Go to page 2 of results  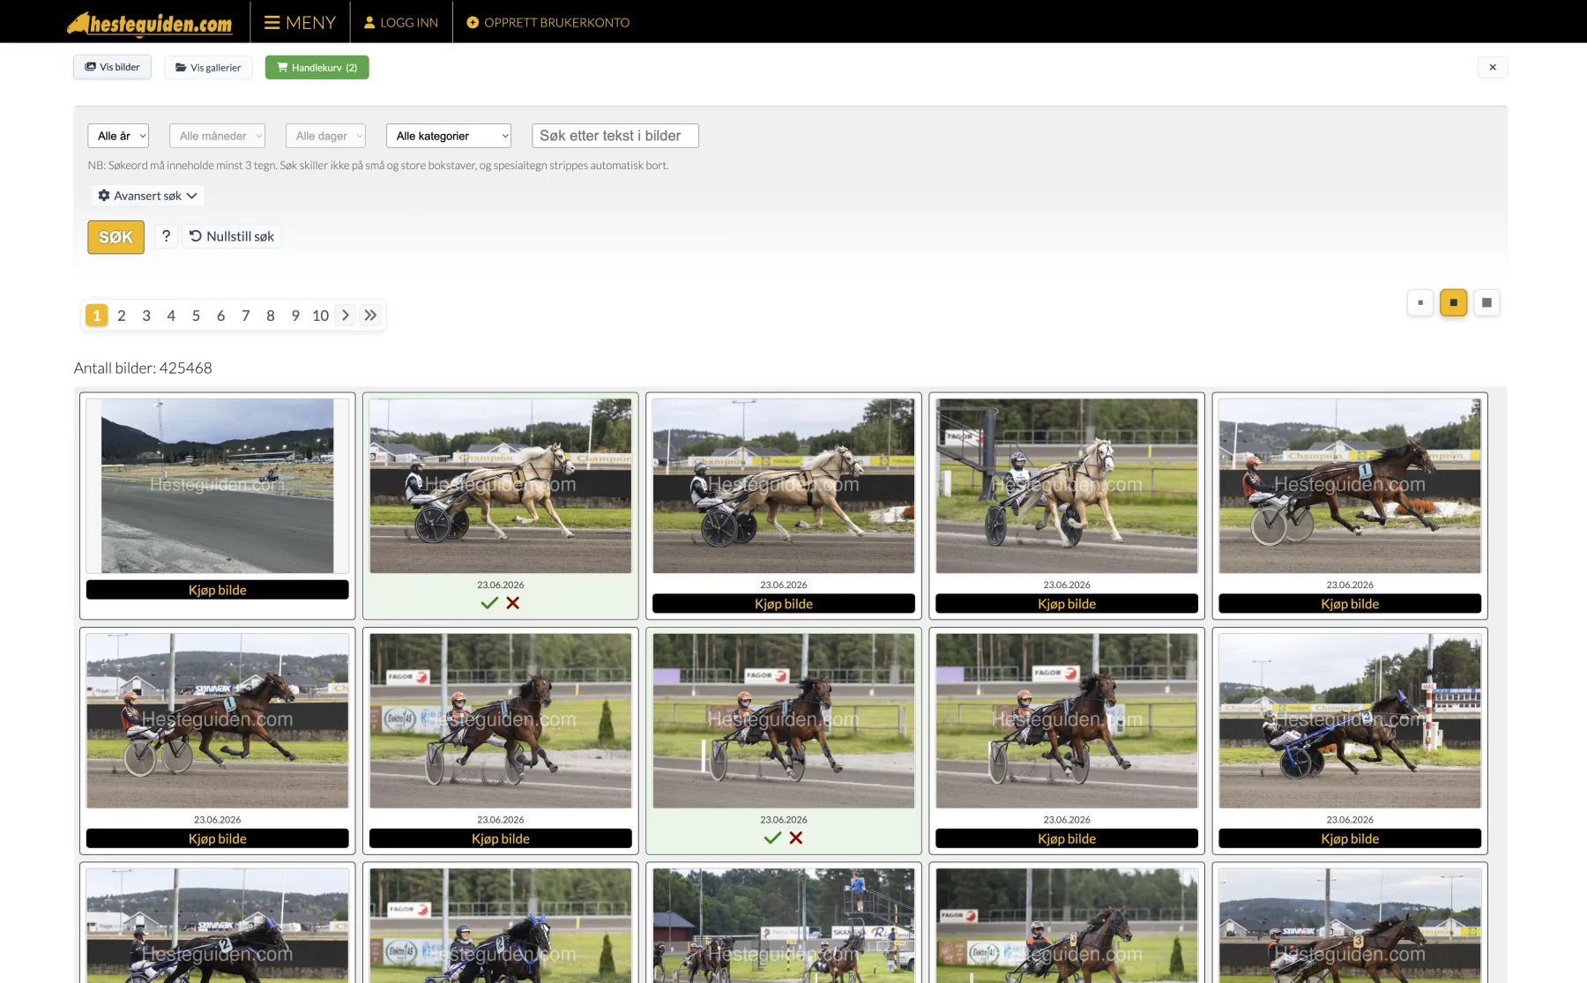tap(122, 316)
